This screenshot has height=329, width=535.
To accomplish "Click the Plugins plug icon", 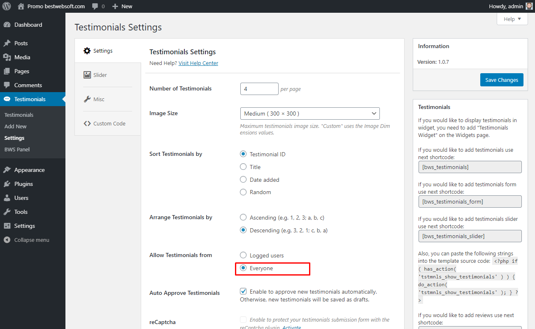I will click(x=7, y=184).
